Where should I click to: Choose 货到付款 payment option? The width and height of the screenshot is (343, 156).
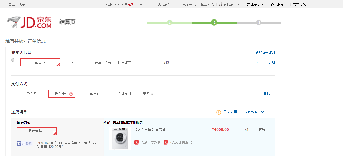tap(30, 94)
